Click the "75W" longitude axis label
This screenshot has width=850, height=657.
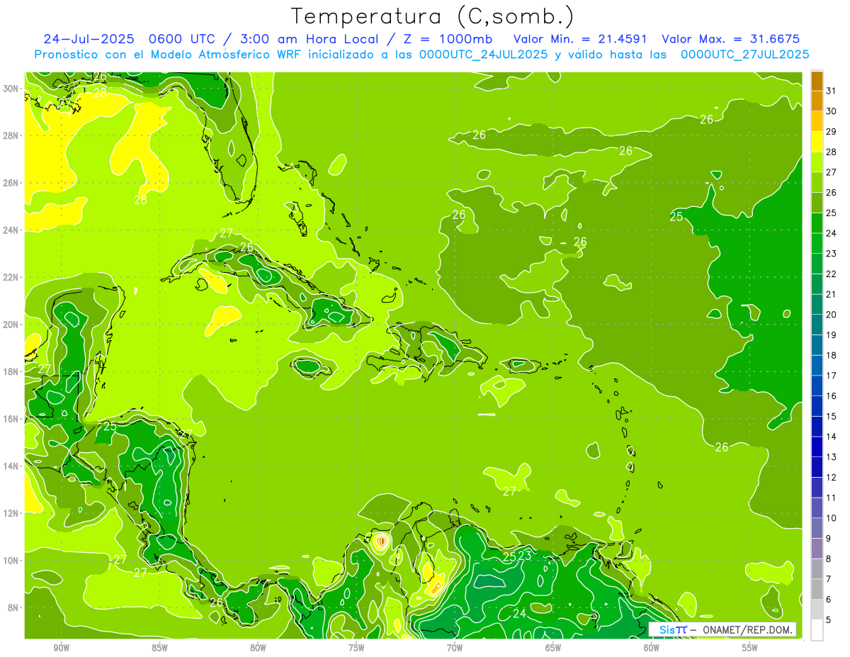[356, 648]
